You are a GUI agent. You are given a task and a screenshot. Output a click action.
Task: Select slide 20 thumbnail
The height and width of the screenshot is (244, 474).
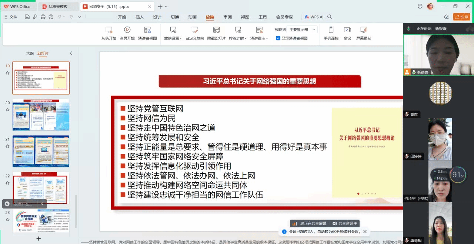tap(41, 115)
